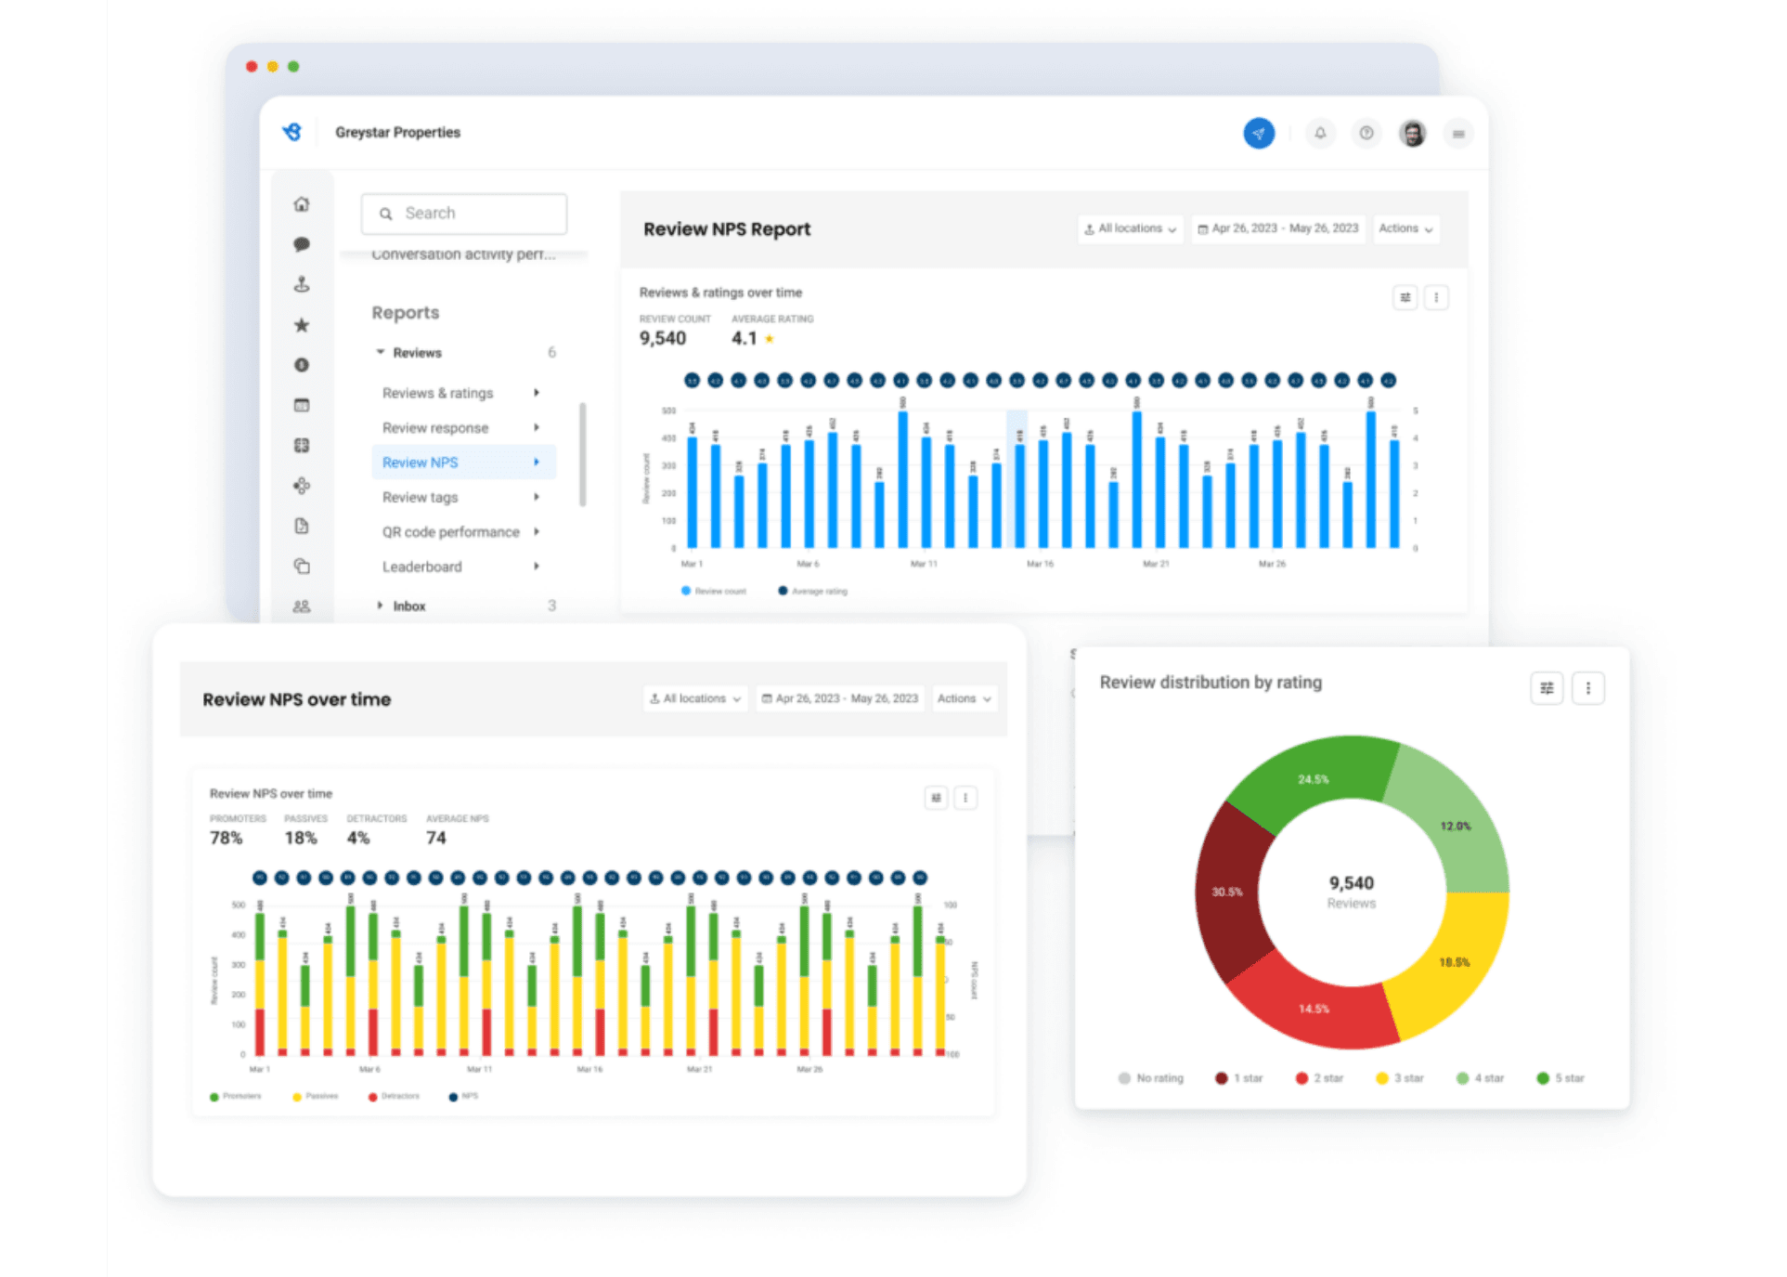Toggle the Promoters legend series

pos(236,1097)
